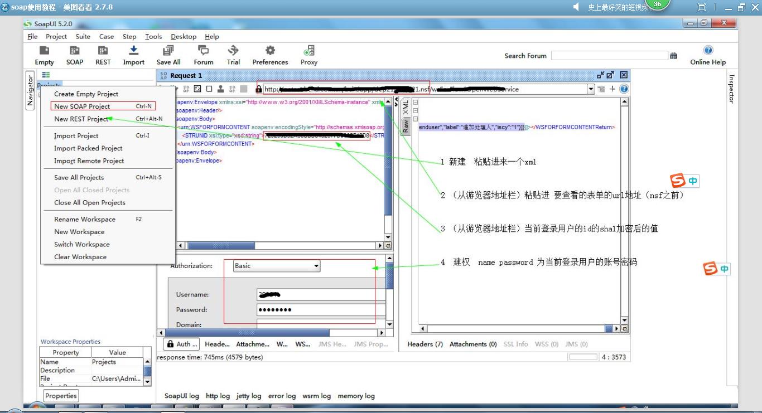Choose Save All Projects entry
This screenshot has height=413, width=762.
(108, 177)
